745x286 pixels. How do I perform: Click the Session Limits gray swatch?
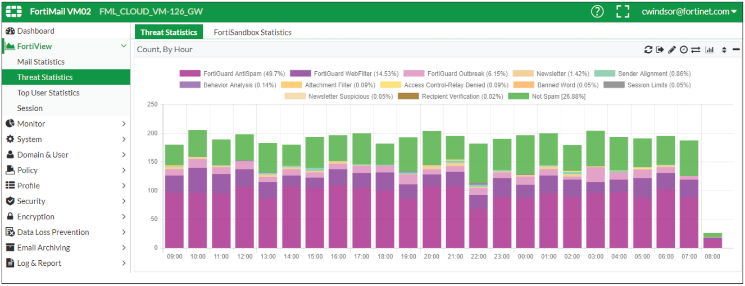click(614, 85)
